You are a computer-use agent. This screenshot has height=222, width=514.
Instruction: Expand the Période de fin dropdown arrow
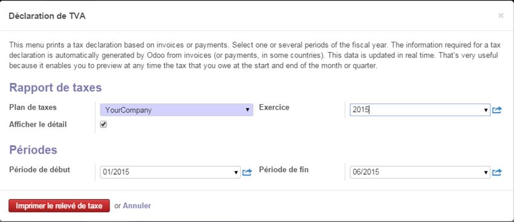coord(486,172)
